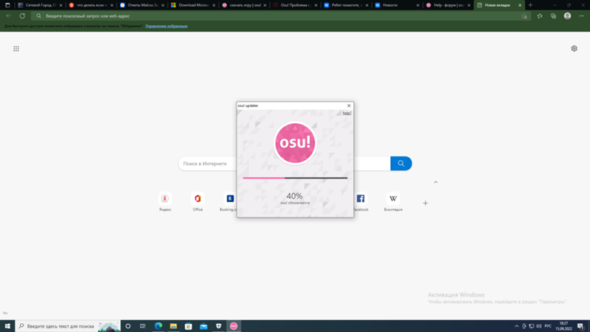Click the address bar input

tap(280, 15)
